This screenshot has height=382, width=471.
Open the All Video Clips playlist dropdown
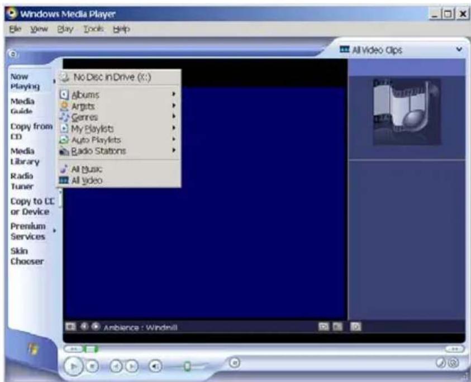coord(459,49)
